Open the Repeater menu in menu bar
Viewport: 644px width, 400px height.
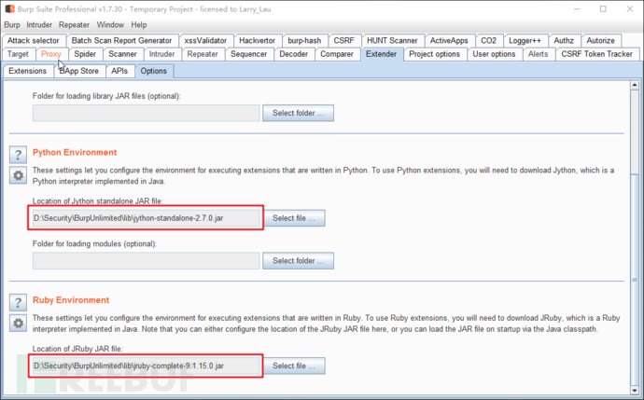click(74, 24)
